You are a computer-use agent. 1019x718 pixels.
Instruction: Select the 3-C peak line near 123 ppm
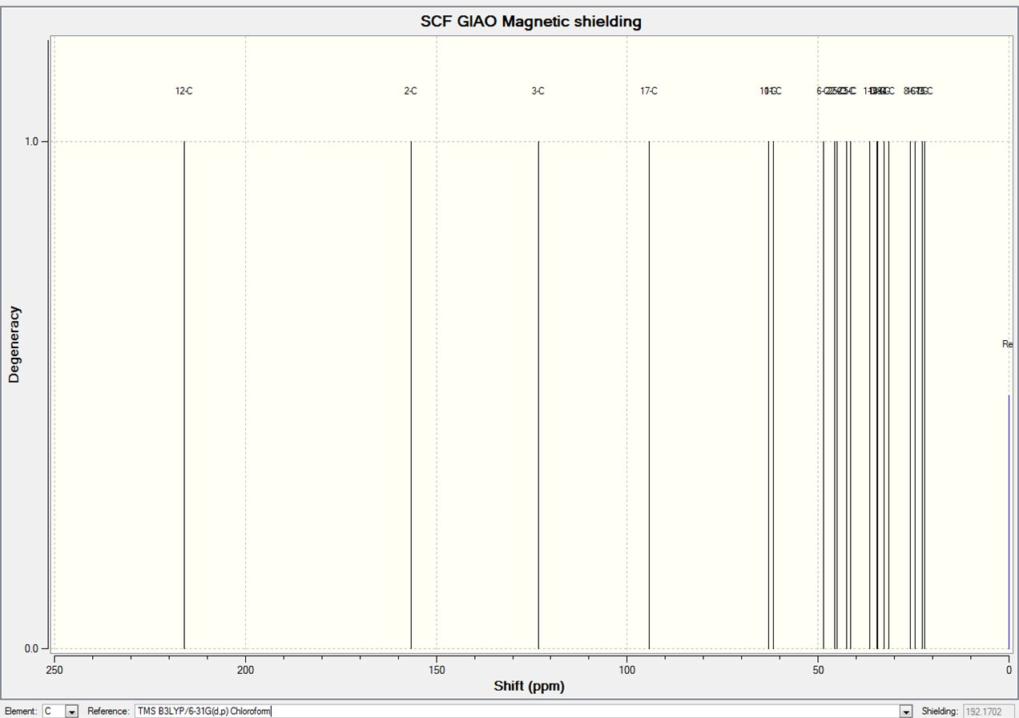tap(538, 395)
